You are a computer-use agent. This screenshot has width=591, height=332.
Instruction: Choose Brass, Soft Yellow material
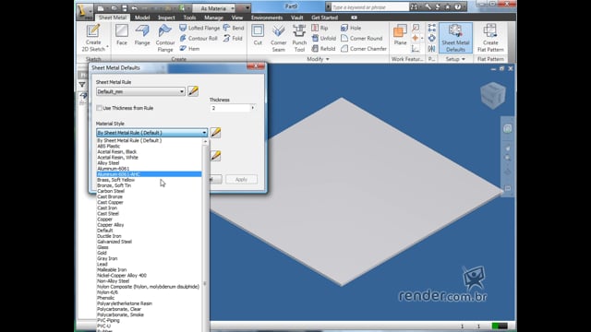[x=115, y=180]
